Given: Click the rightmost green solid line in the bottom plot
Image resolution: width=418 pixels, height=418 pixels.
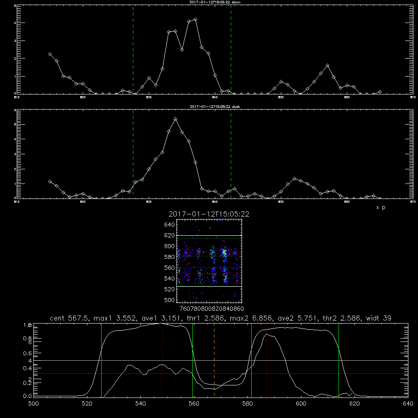Looking at the screenshot, I should point(339,360).
